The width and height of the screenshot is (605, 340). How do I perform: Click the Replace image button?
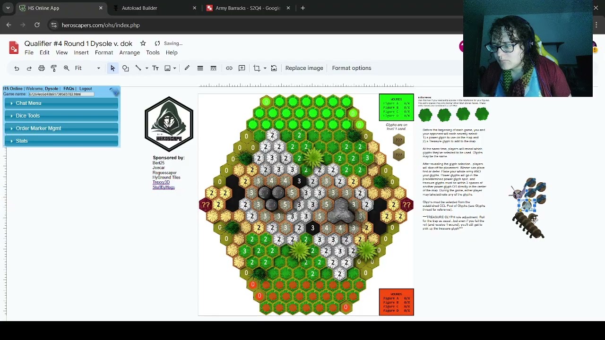coord(304,68)
